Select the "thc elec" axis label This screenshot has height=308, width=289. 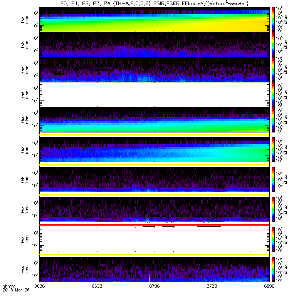point(25,70)
